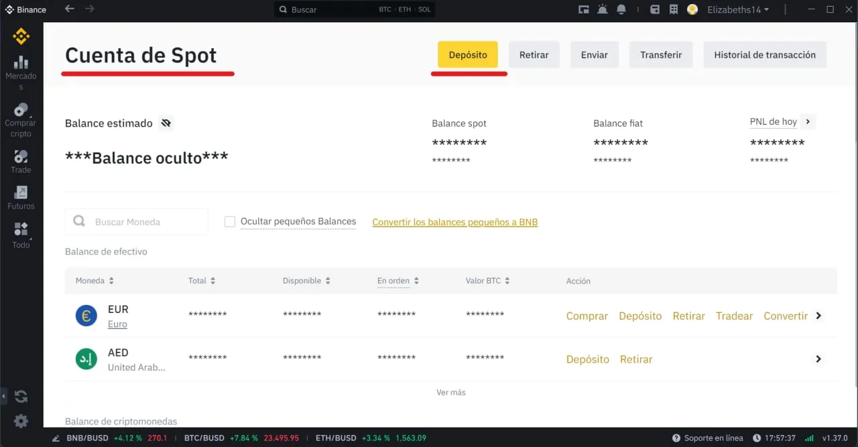
Task: Click the BTC/BUSD ticker in status bar
Action: (241, 438)
